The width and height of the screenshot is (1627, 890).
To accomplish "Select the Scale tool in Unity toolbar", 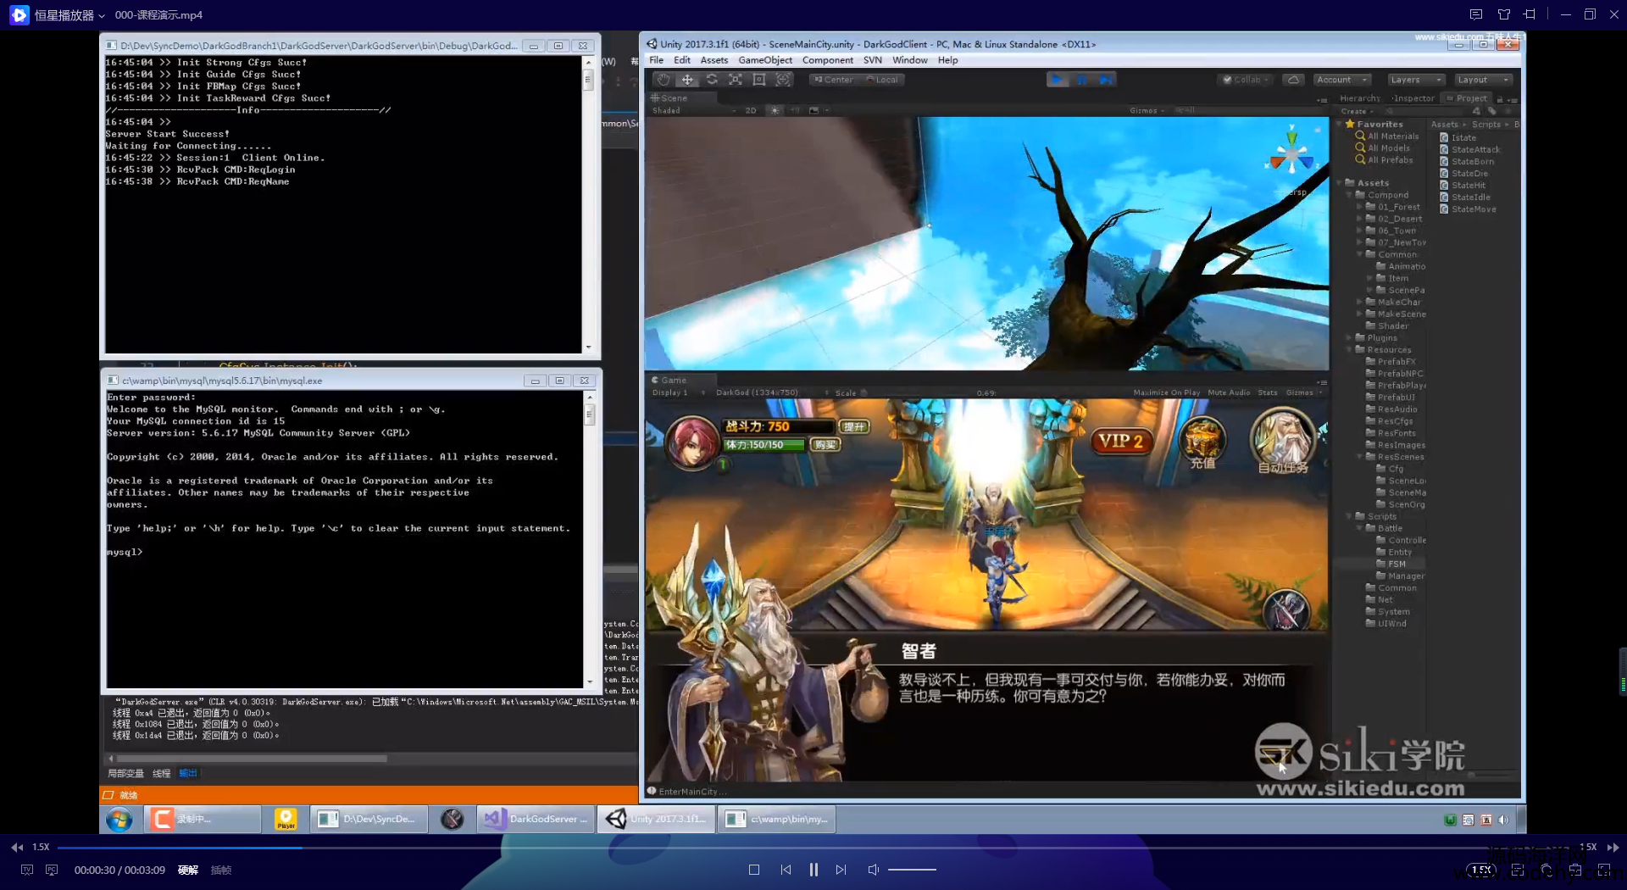I will click(x=735, y=80).
